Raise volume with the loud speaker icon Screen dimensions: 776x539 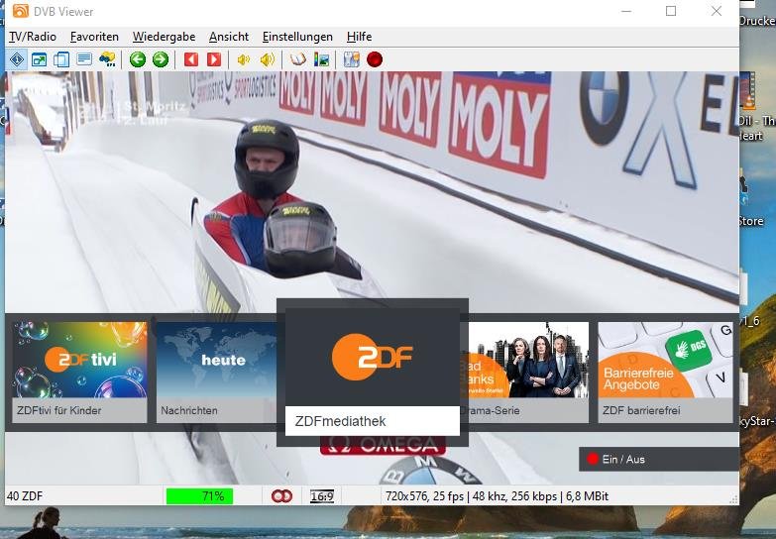tap(267, 59)
